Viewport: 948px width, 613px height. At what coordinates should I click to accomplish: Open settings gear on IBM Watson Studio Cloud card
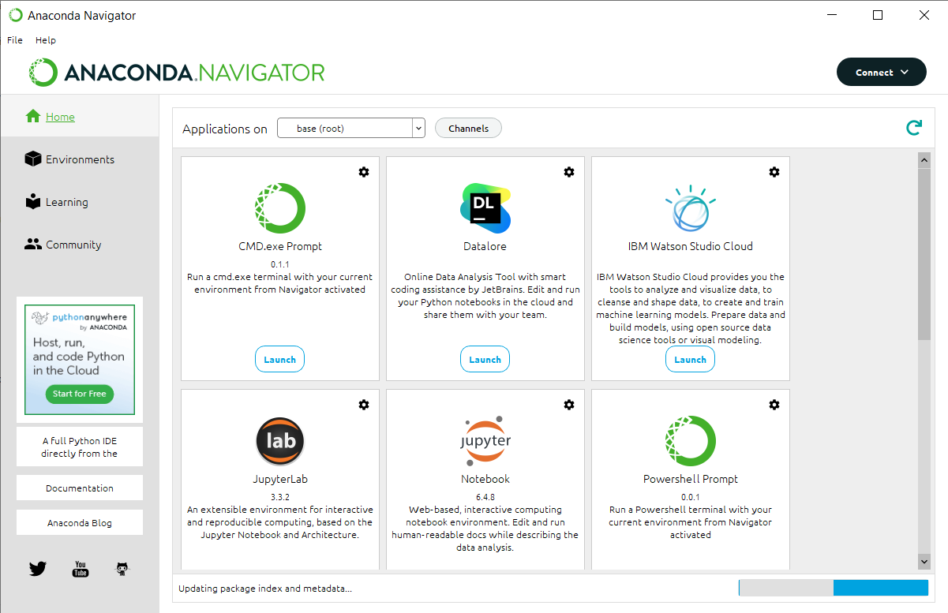coord(774,172)
